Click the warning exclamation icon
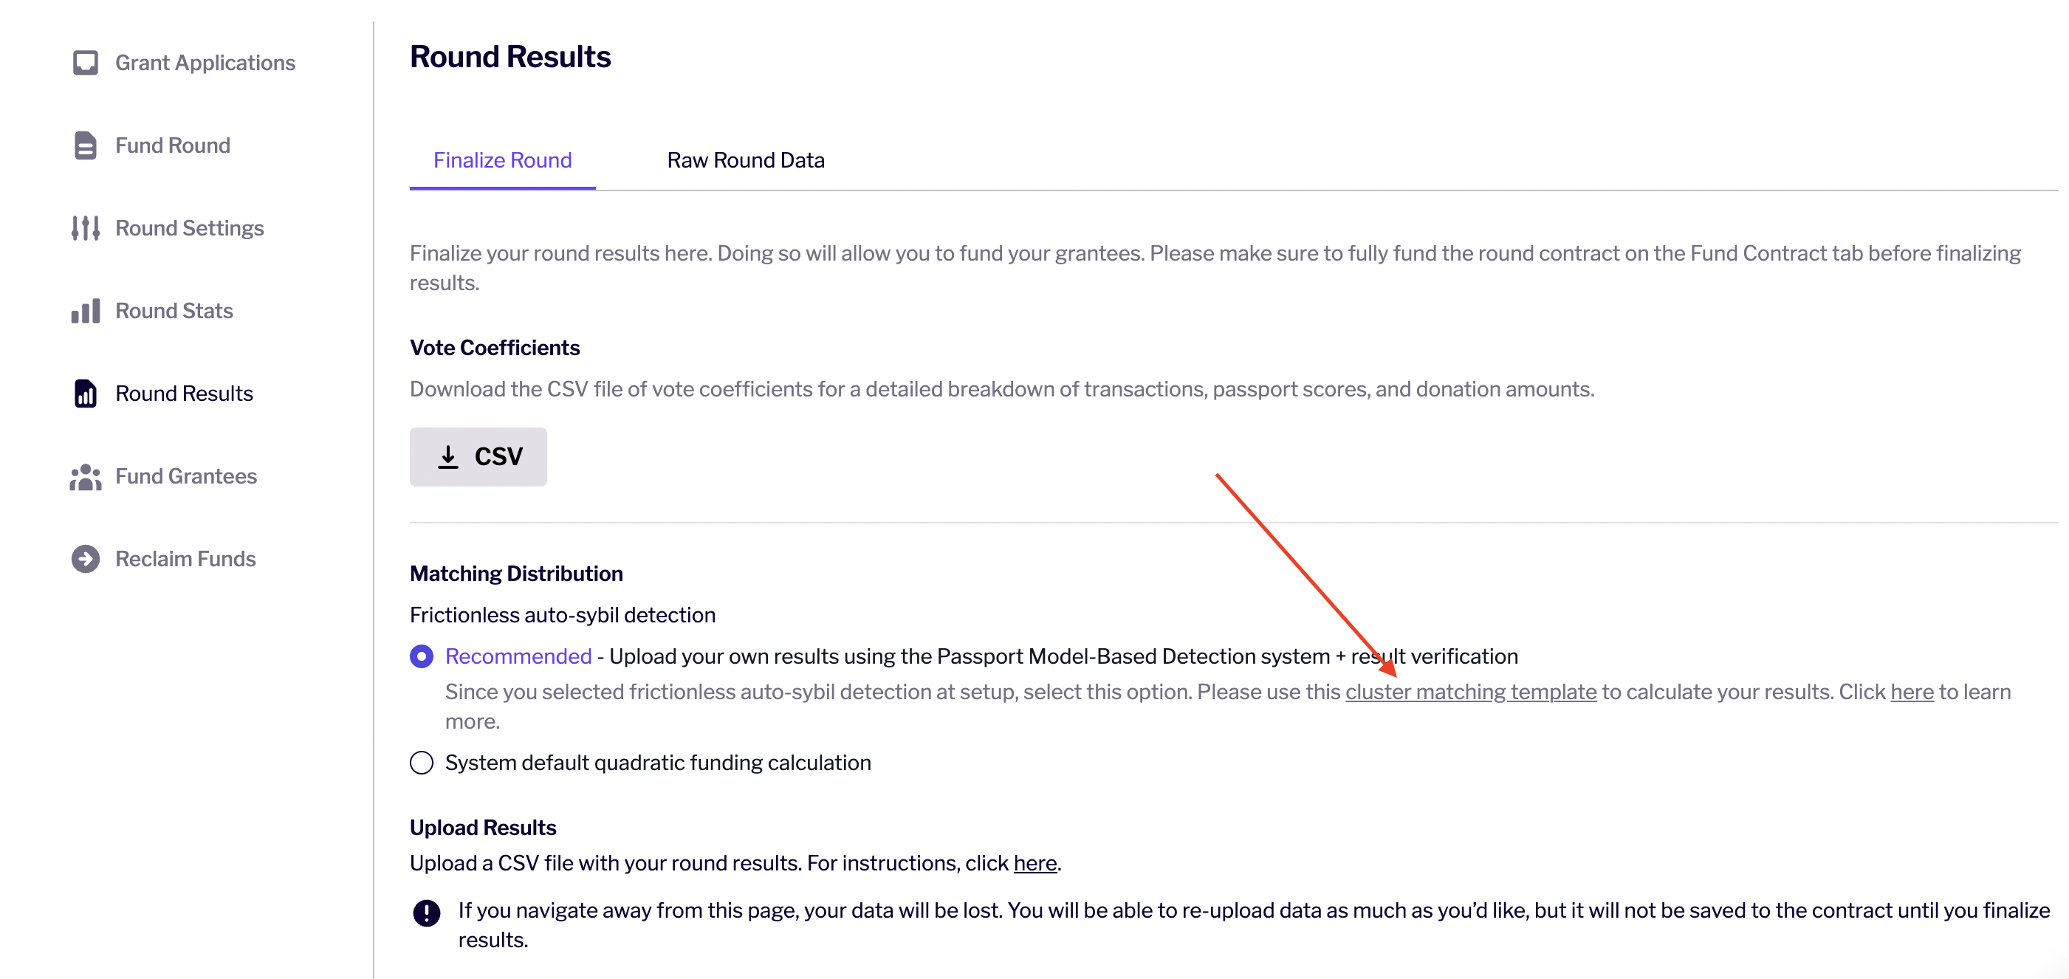Image resolution: width=2069 pixels, height=979 pixels. 427,913
